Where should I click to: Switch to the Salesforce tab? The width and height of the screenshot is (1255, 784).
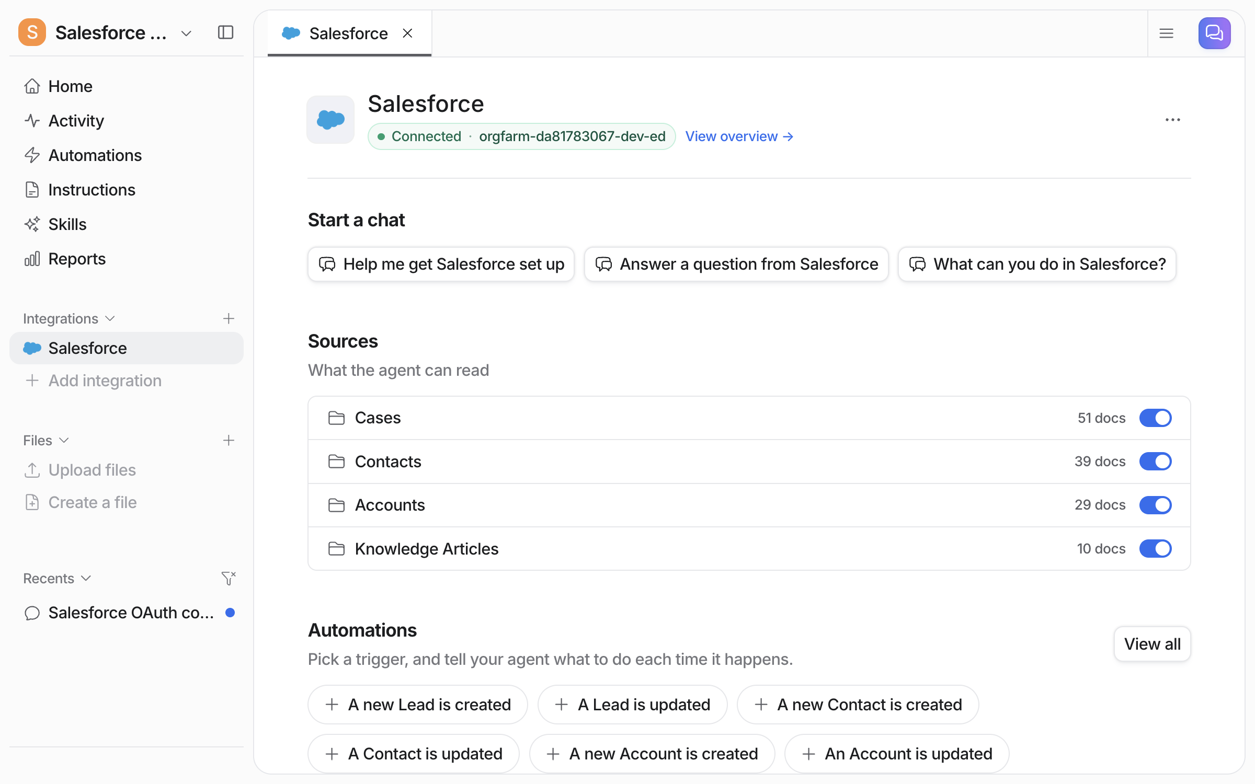(349, 33)
